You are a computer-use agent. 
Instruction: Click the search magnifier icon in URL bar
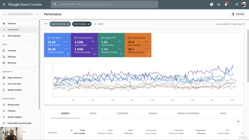(55, 4)
